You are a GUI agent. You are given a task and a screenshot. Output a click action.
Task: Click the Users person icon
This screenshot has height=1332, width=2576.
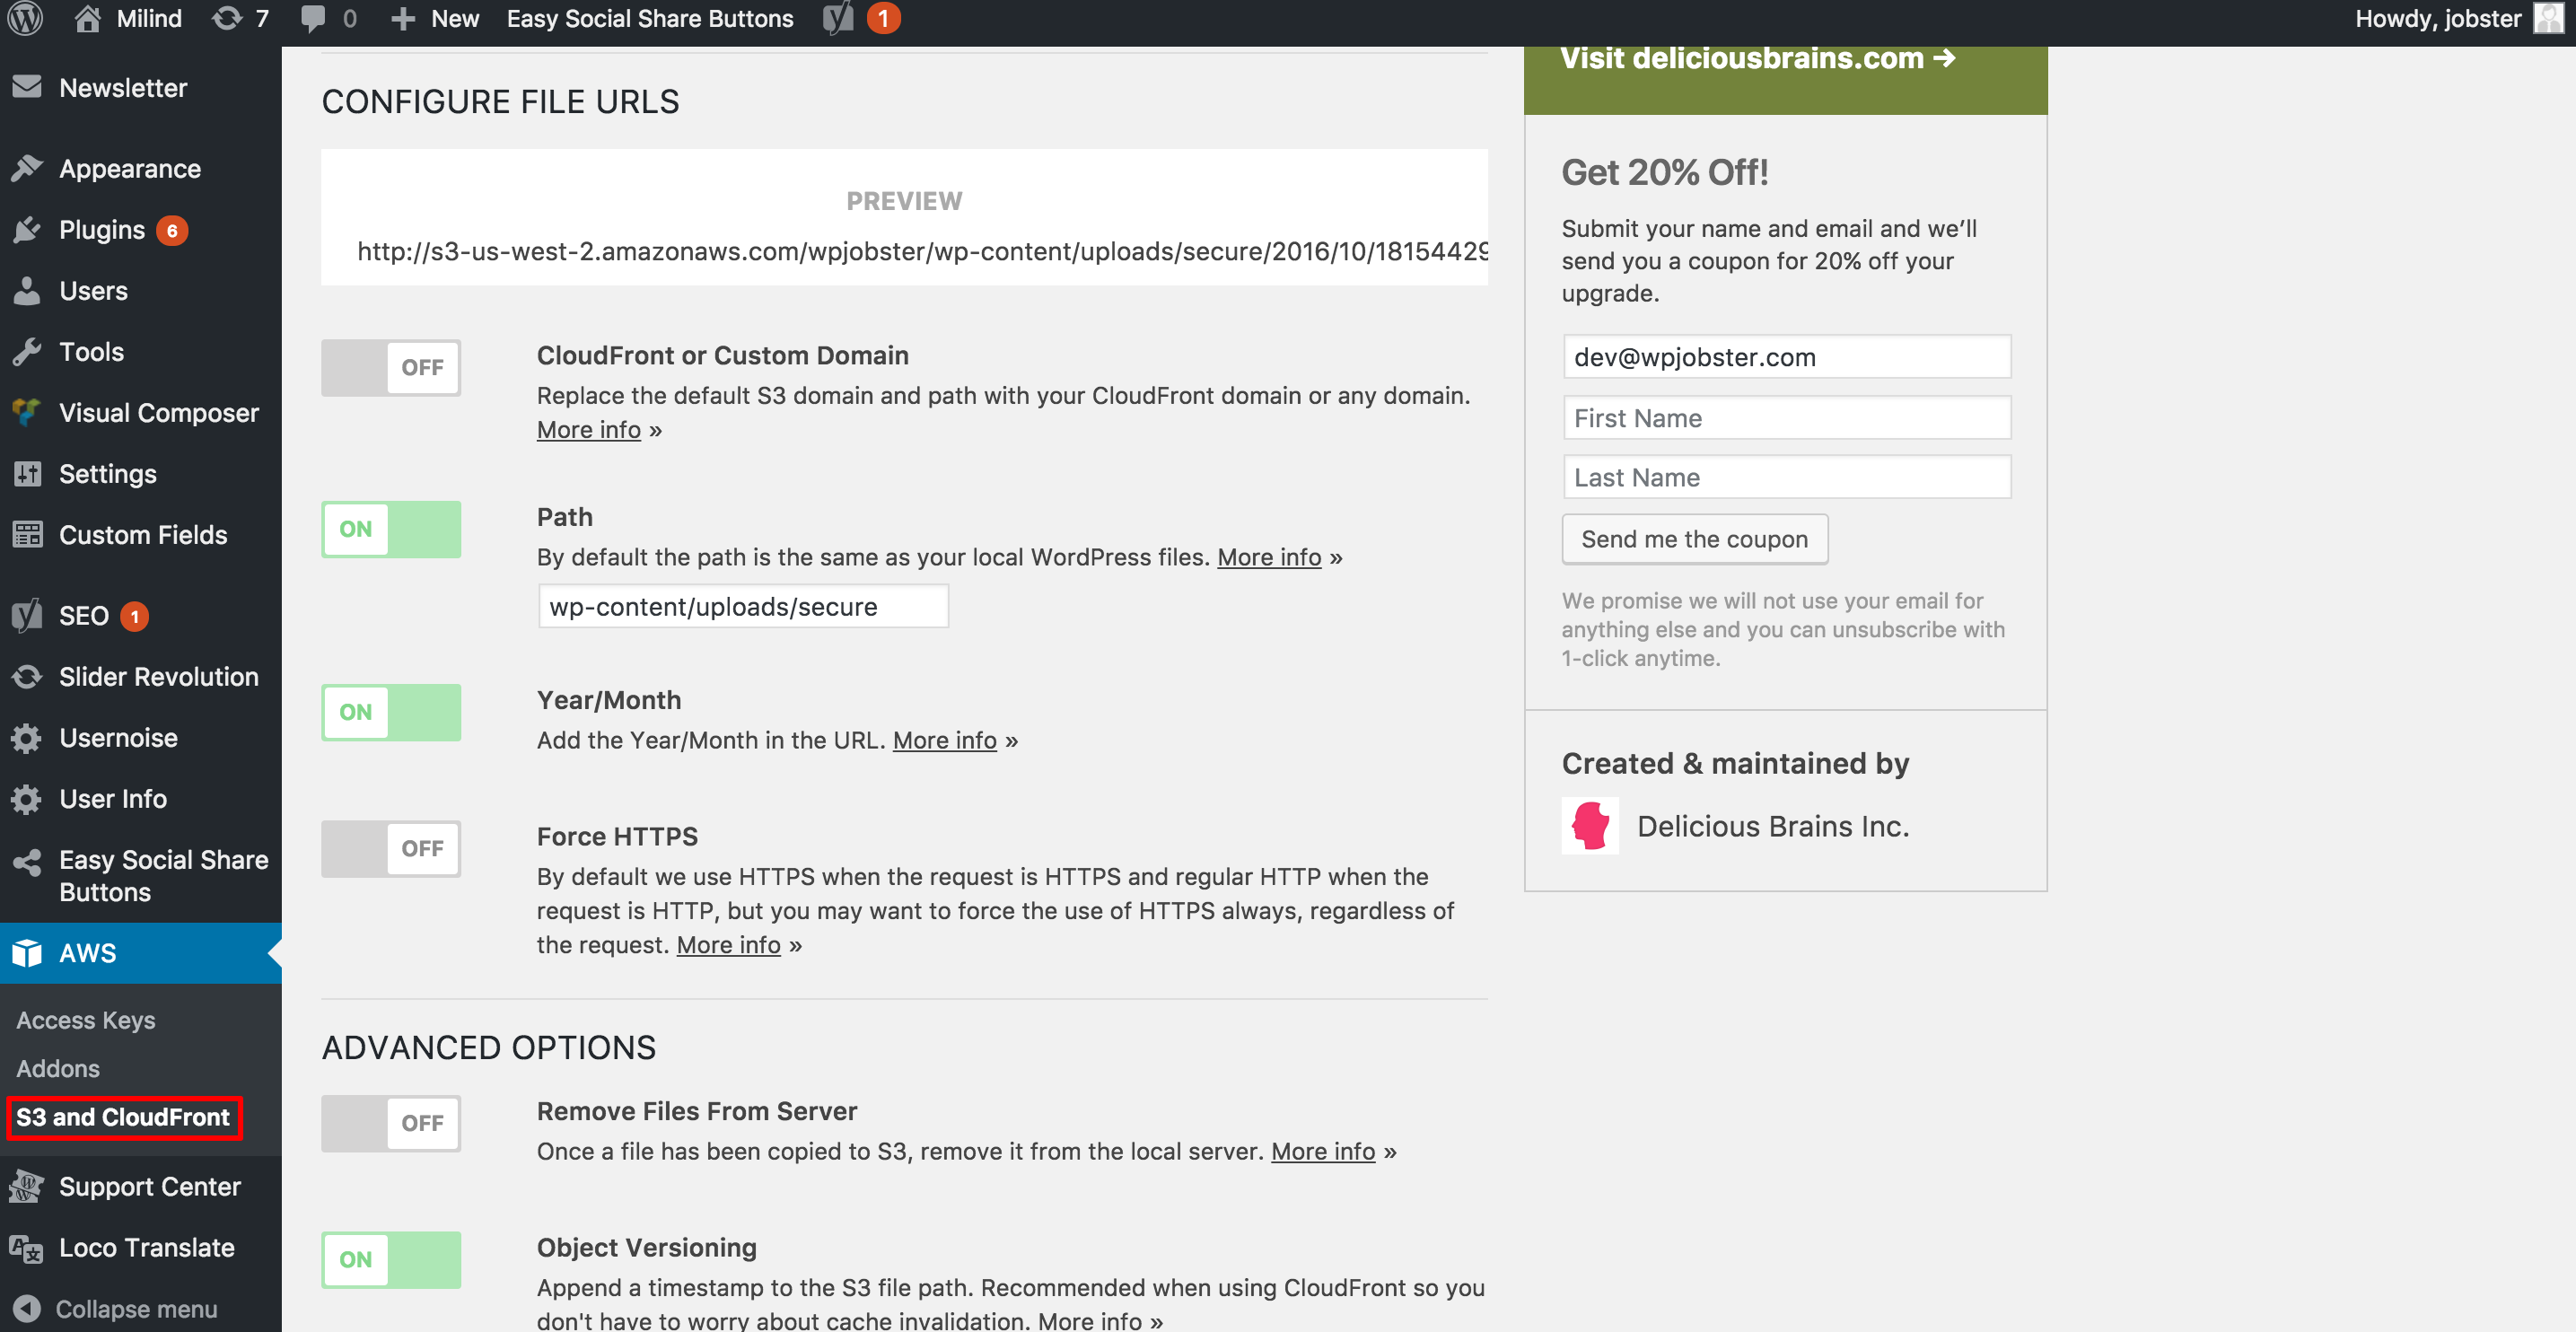(x=27, y=291)
